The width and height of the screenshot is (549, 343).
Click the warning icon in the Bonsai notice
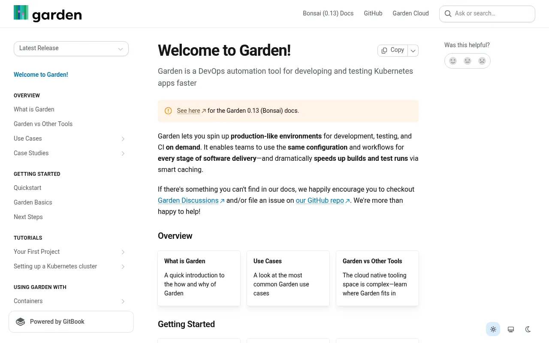point(168,111)
